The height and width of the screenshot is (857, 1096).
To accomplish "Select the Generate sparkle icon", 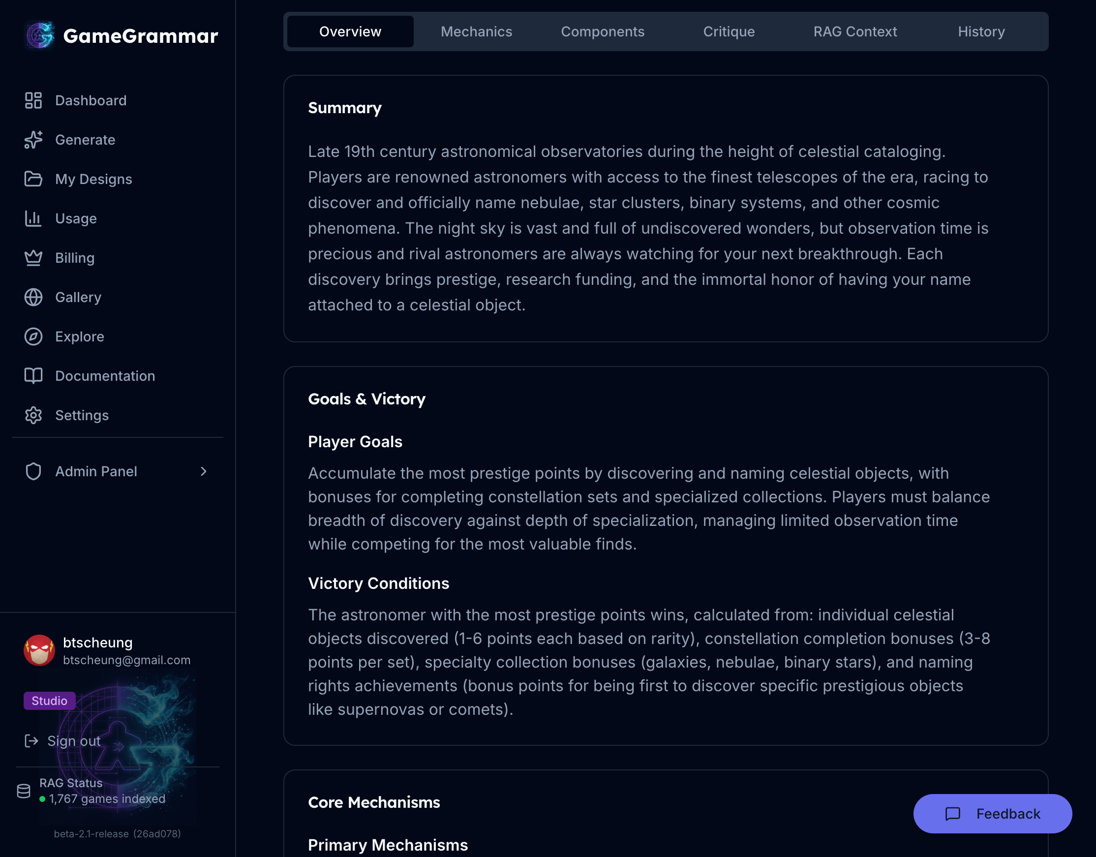I will 33,140.
